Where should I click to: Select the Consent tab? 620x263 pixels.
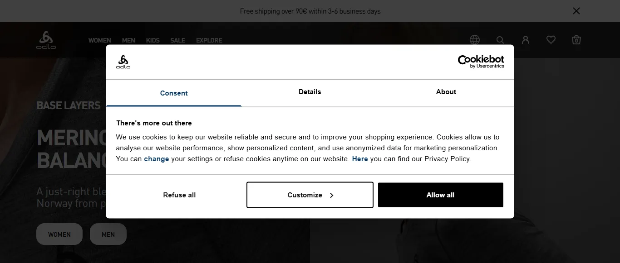click(174, 93)
